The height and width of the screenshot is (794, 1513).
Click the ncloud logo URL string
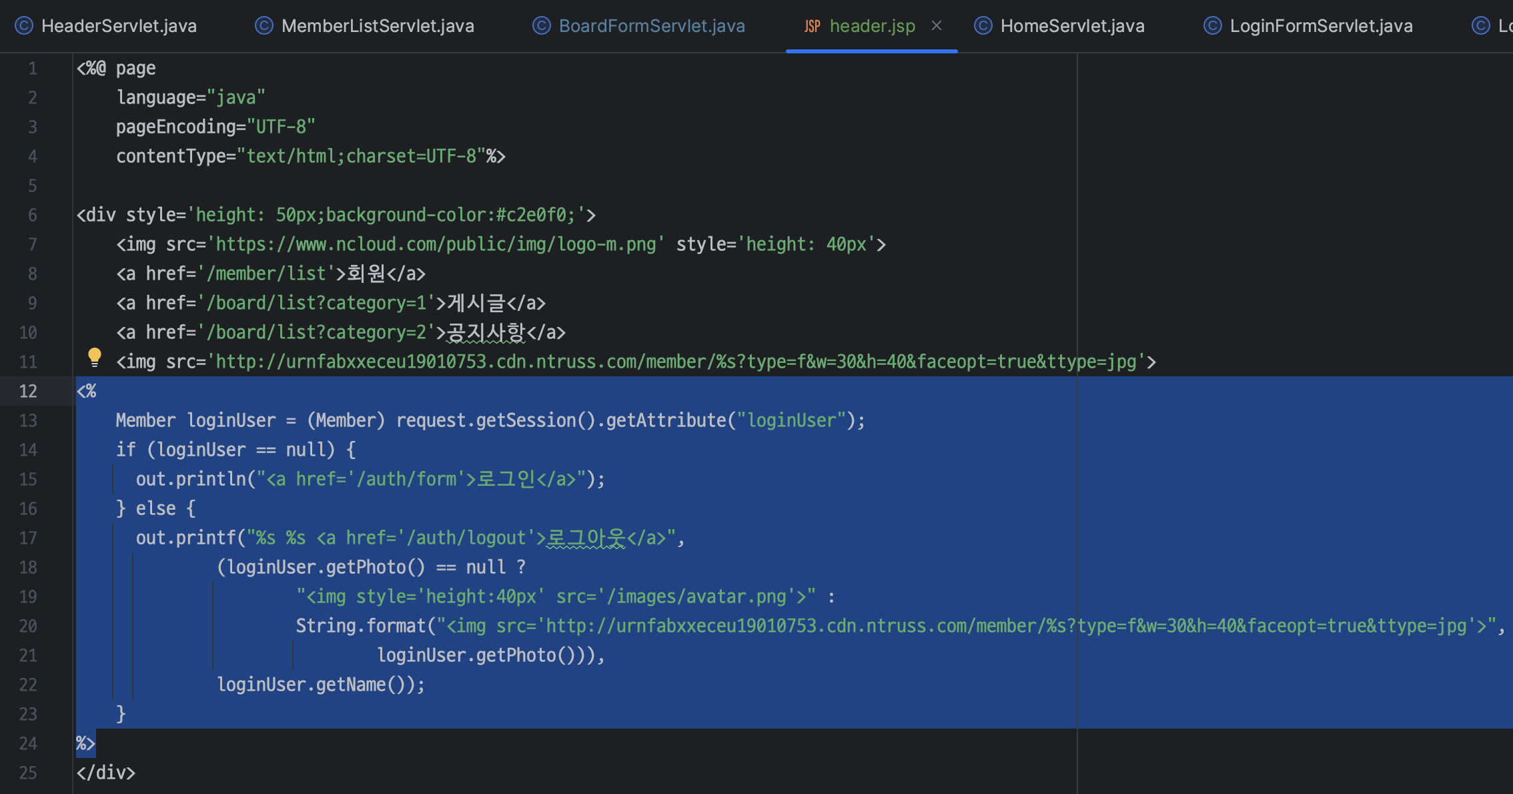[436, 244]
